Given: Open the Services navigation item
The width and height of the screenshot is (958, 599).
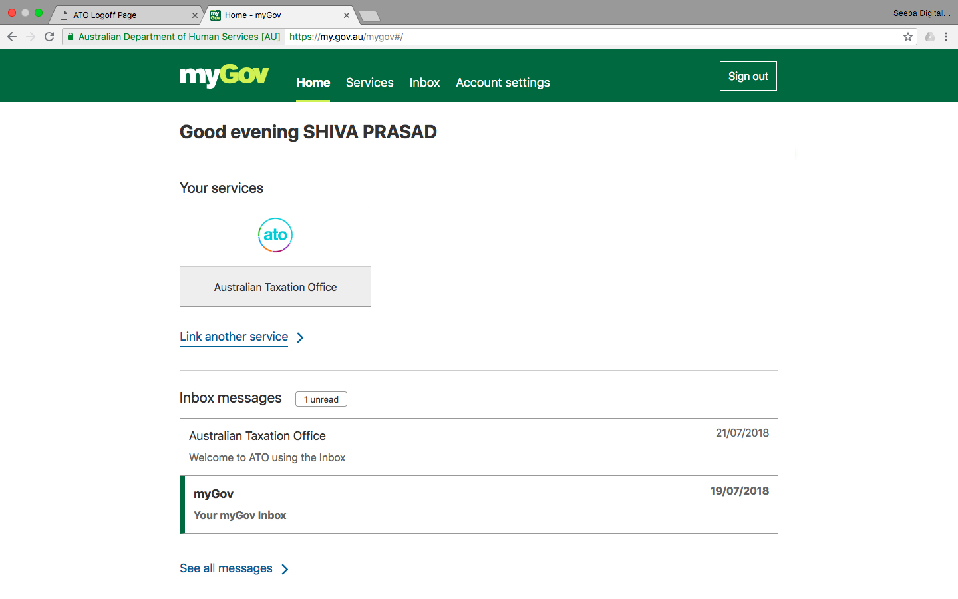Looking at the screenshot, I should [x=370, y=83].
